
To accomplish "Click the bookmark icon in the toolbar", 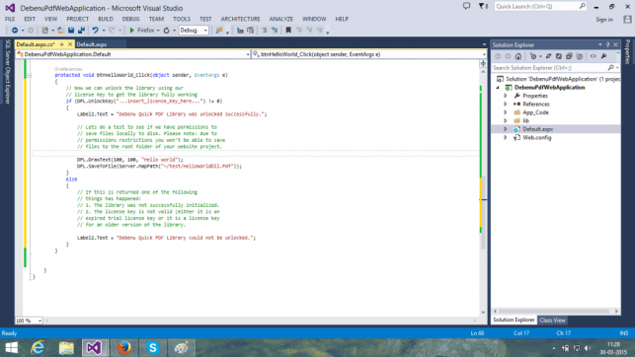I will (x=288, y=31).
